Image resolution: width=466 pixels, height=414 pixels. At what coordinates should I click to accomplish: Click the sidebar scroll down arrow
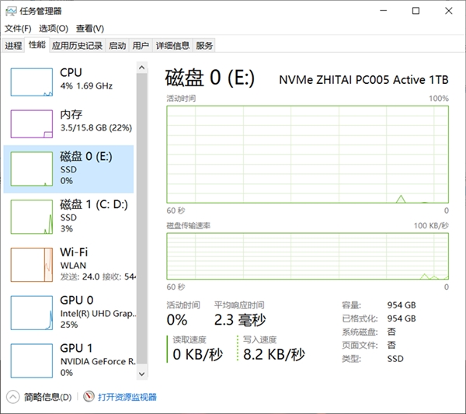point(142,374)
